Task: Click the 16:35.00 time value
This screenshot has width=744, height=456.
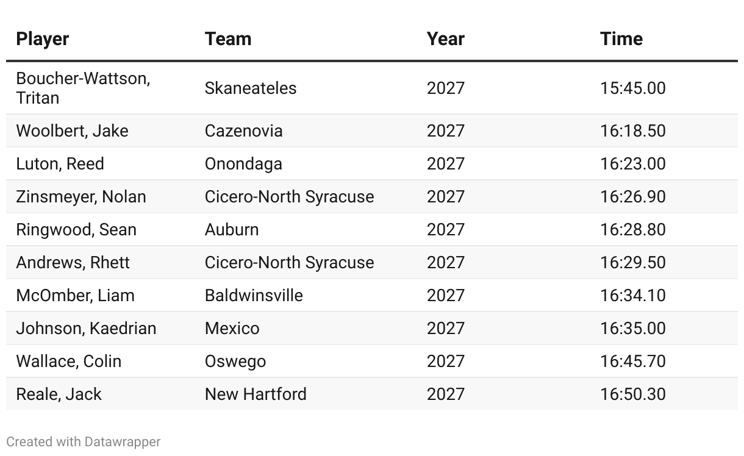Action: click(632, 329)
